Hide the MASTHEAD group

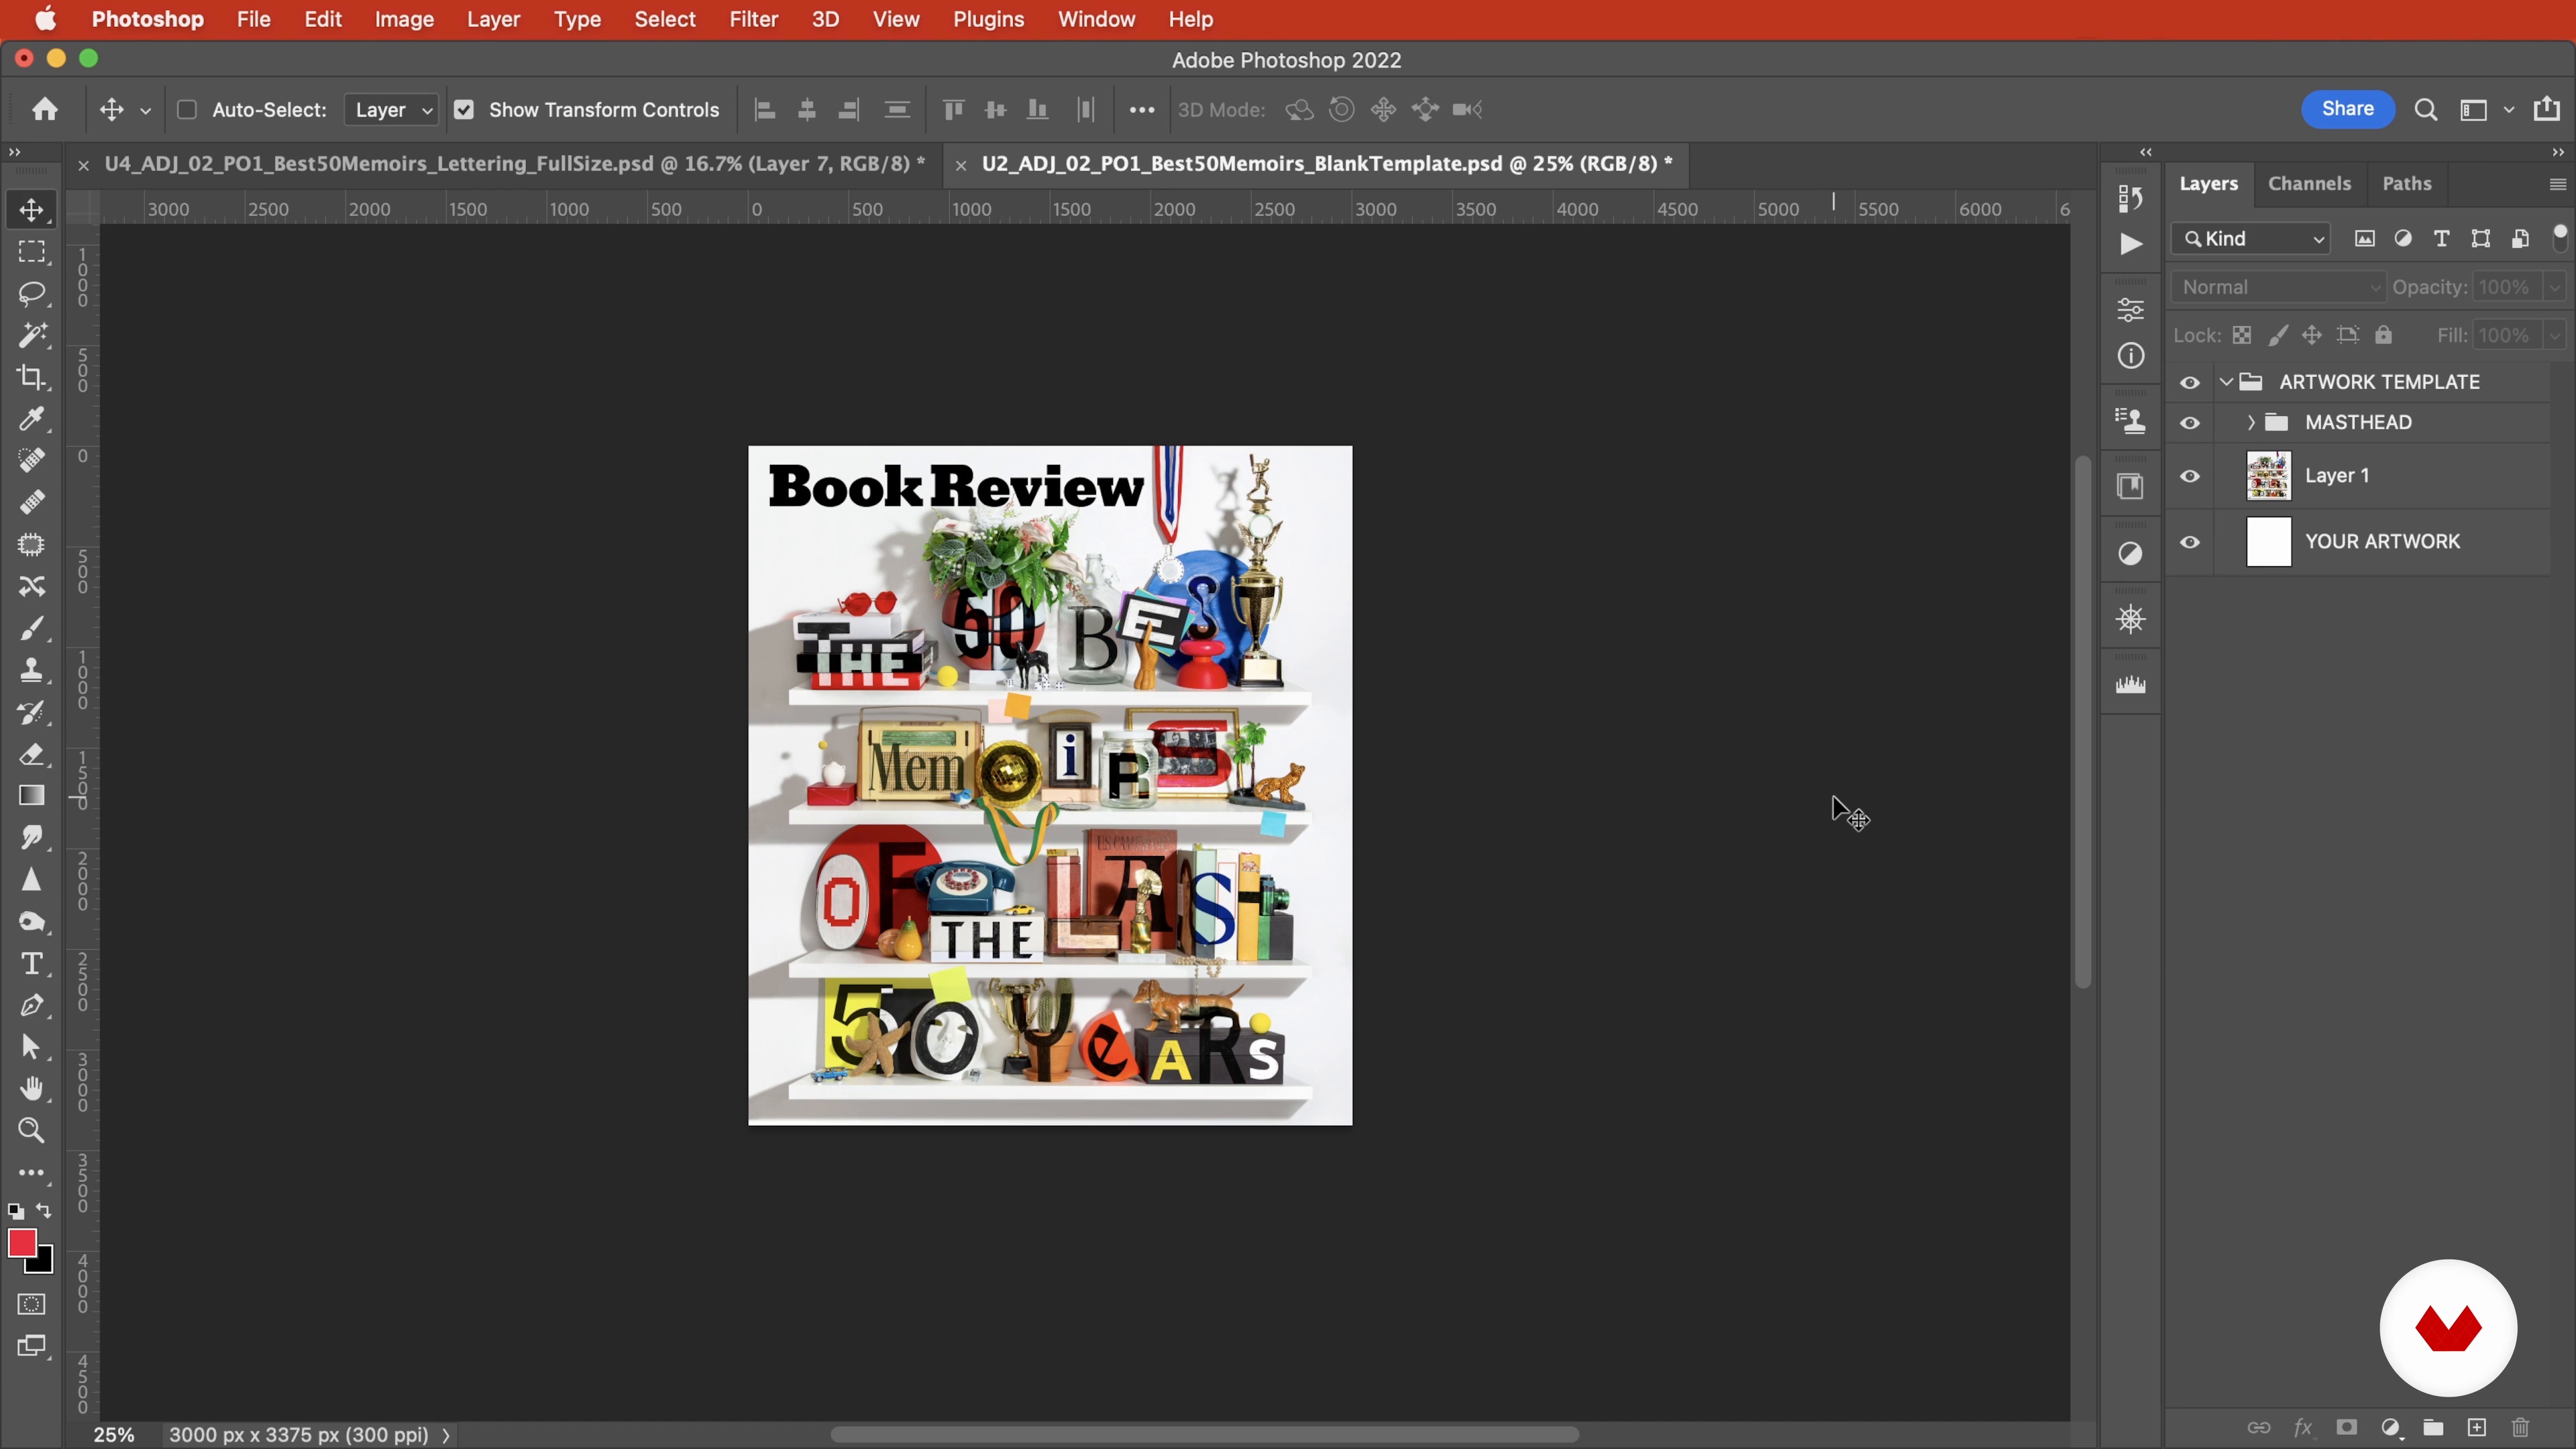(2189, 423)
